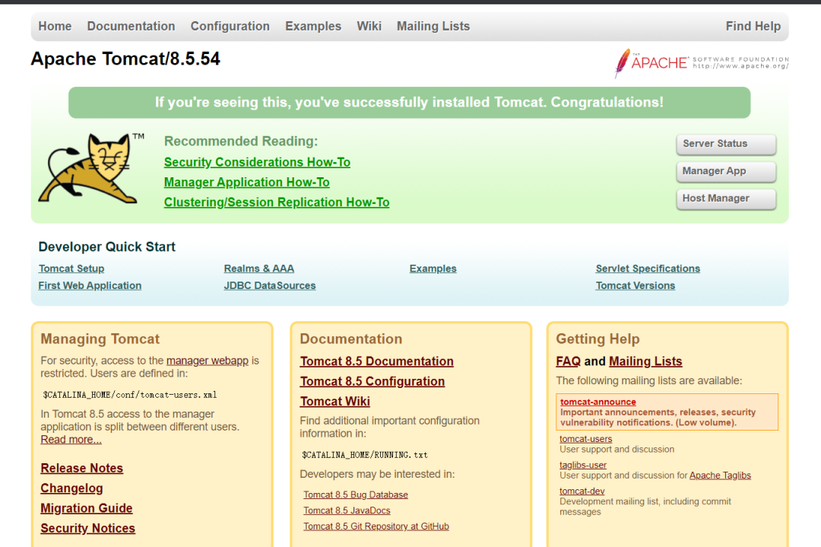Open the taglibs-user mailing list link
821x547 pixels.
click(x=583, y=466)
